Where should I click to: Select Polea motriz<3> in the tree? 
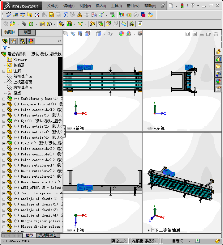pos(35,132)
